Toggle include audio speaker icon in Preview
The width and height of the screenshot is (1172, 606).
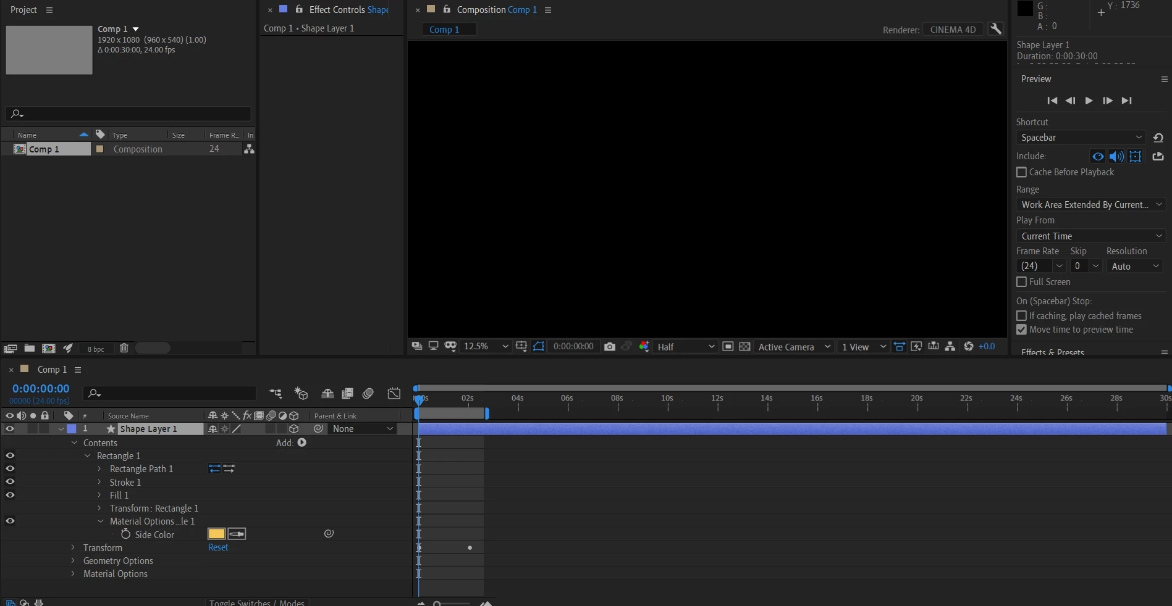point(1116,157)
